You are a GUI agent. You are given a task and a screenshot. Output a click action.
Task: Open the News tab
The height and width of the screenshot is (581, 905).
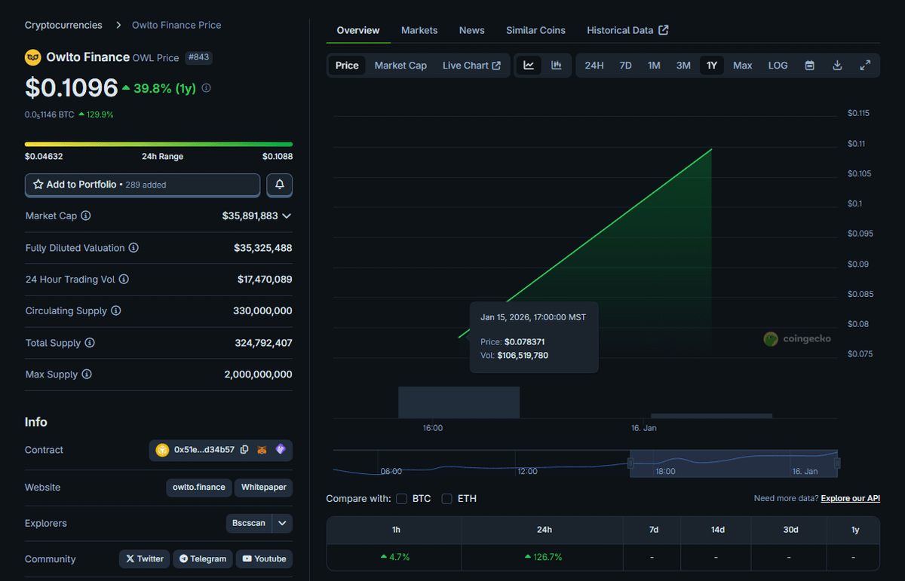[x=472, y=30]
